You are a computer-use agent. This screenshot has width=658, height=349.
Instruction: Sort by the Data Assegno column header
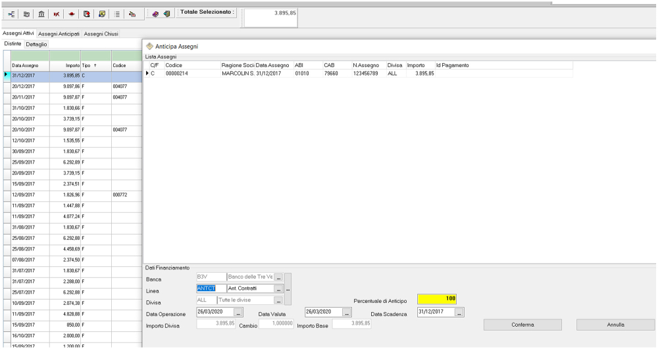(25, 66)
